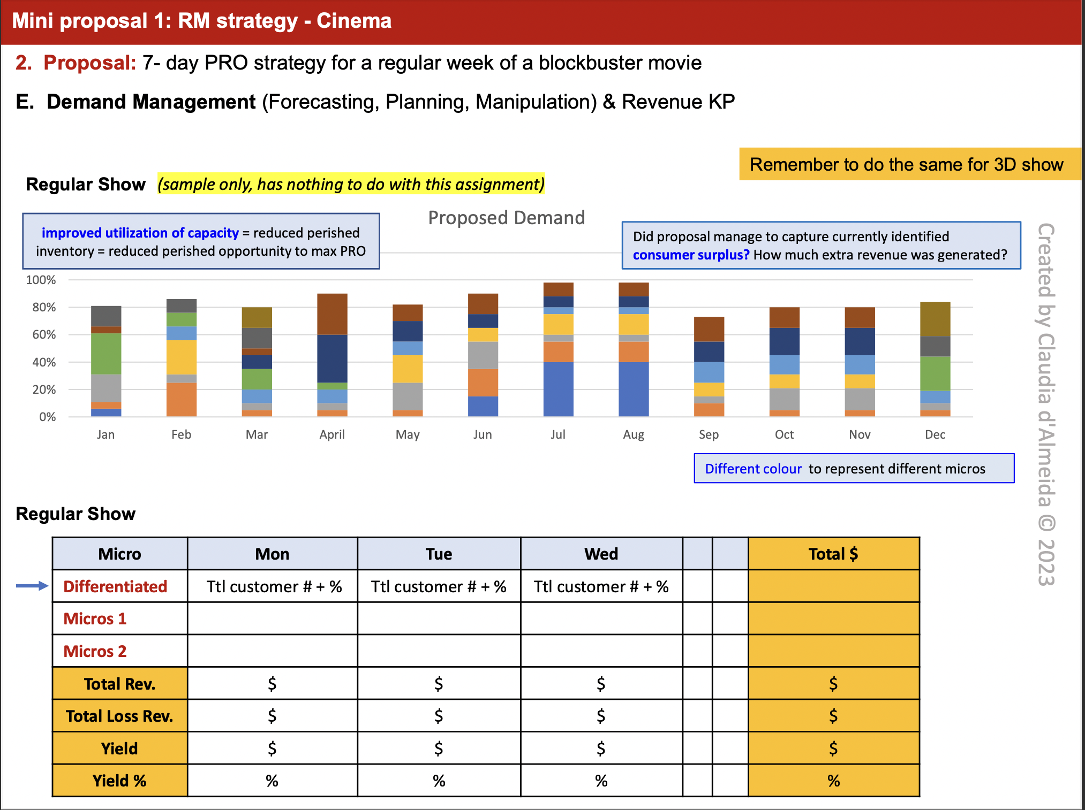This screenshot has width=1085, height=810.
Task: Click the 'improved utilization of capacity' link text
Action: 140,233
